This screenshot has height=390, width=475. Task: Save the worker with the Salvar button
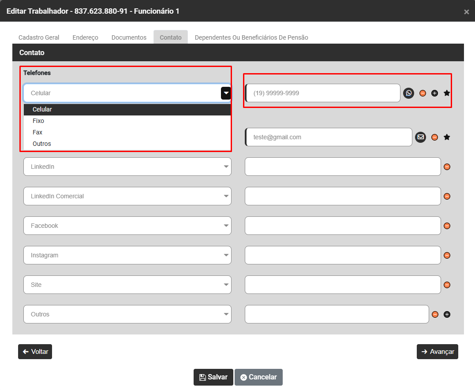213,377
